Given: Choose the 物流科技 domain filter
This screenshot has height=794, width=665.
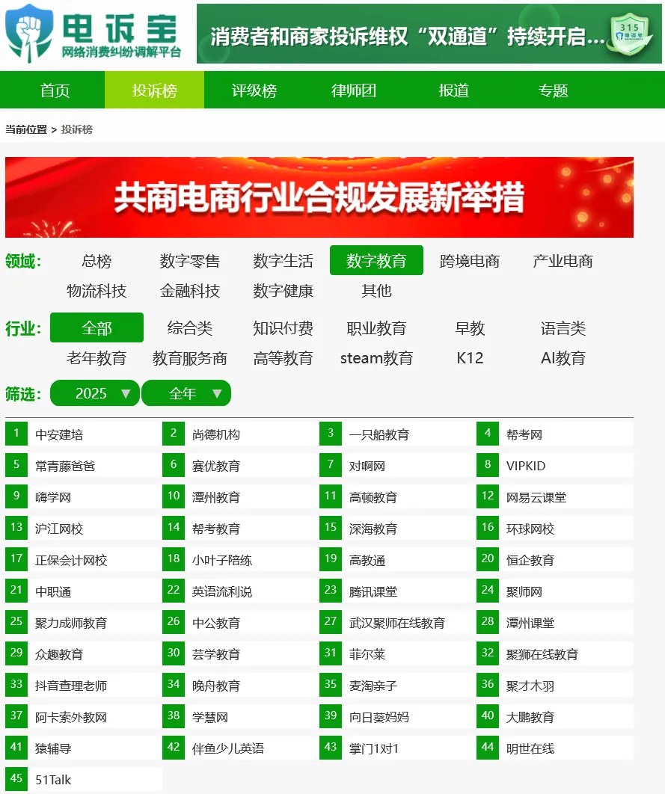Looking at the screenshot, I should point(96,291).
